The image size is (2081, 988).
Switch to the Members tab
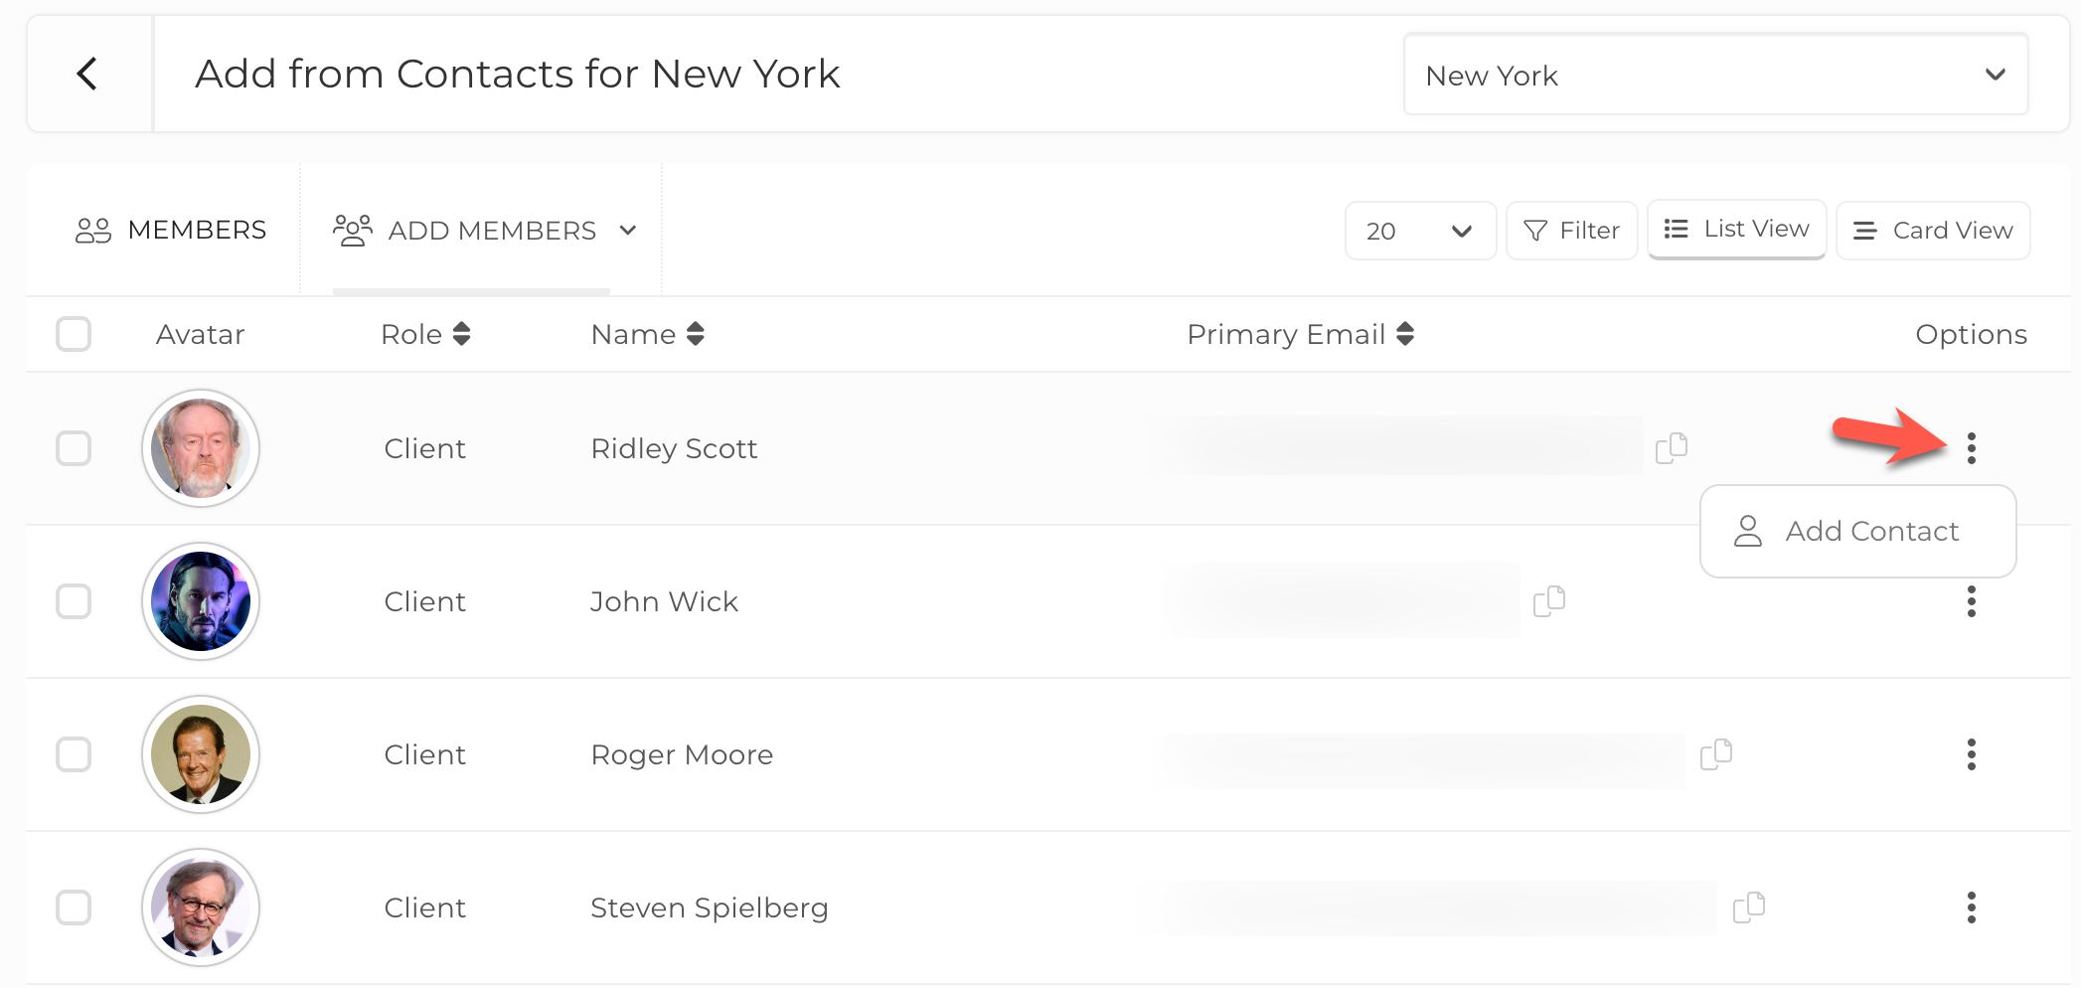[171, 231]
